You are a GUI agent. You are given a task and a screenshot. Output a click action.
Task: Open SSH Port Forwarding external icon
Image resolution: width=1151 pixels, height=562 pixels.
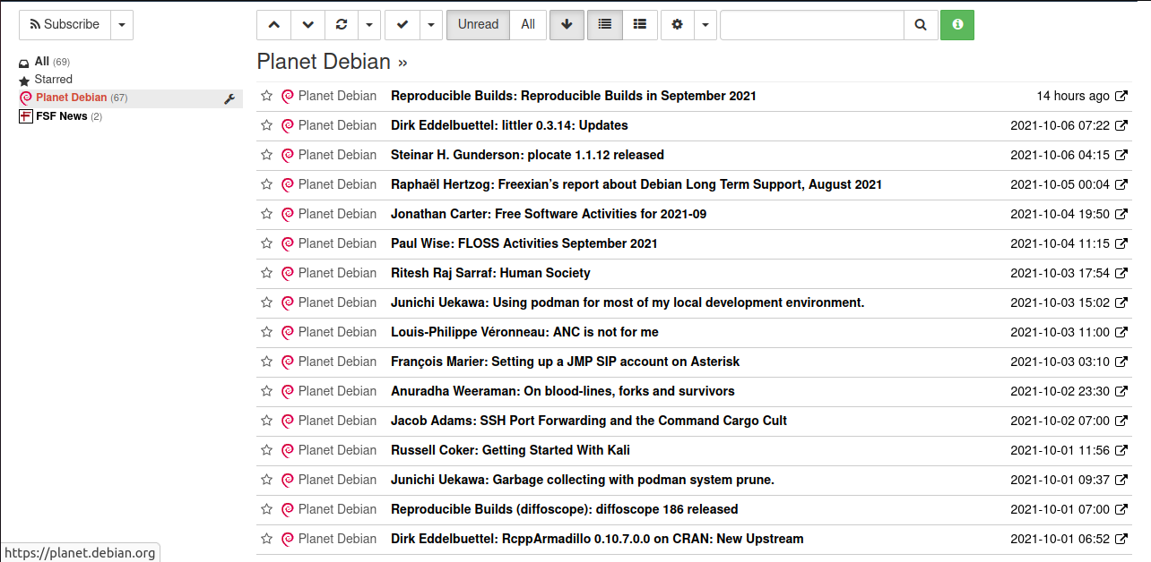[1121, 421]
